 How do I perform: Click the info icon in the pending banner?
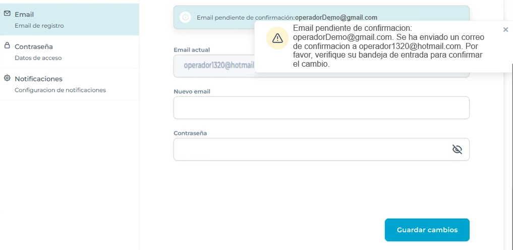(x=185, y=18)
